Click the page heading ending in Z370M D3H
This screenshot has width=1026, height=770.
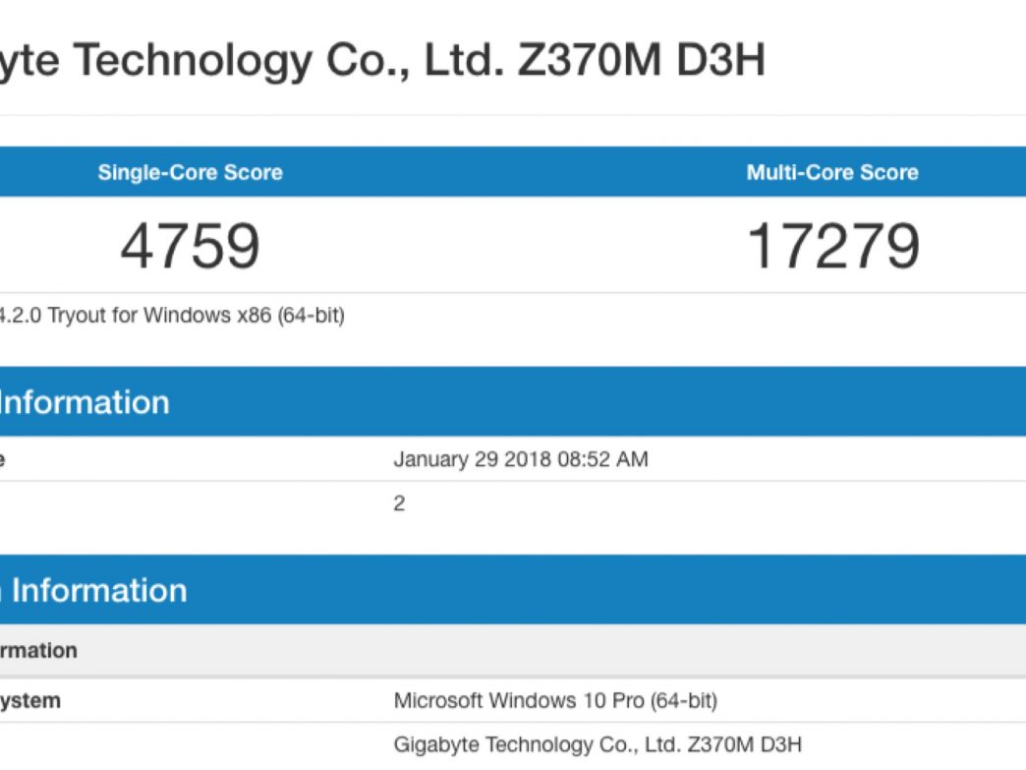[381, 61]
